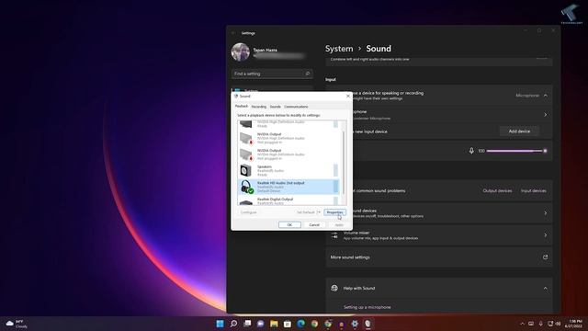Image resolution: width=588 pixels, height=331 pixels.
Task: Open the Set Default dropdown arrow
Action: pos(319,212)
